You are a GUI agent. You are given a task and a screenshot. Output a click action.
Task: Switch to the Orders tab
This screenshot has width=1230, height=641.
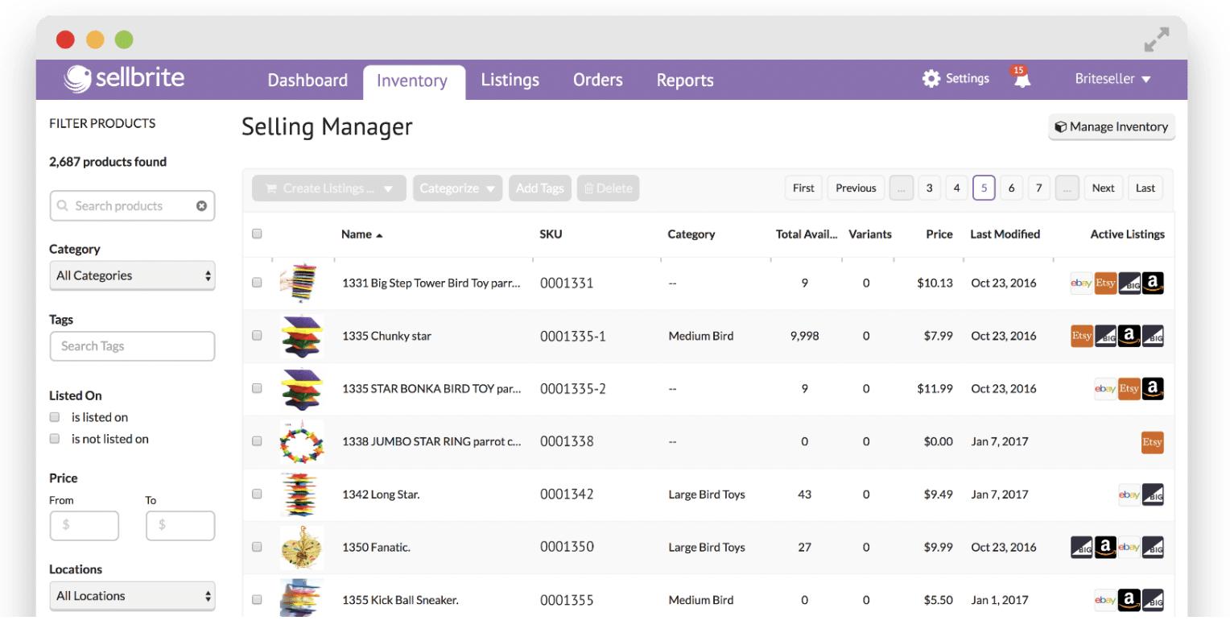597,80
